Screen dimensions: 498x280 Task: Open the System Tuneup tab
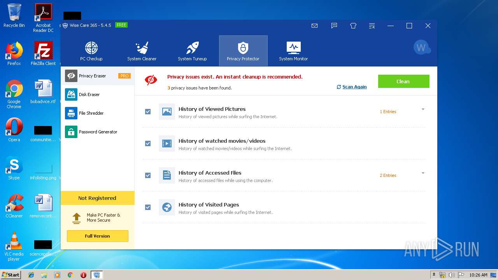pyautogui.click(x=193, y=51)
